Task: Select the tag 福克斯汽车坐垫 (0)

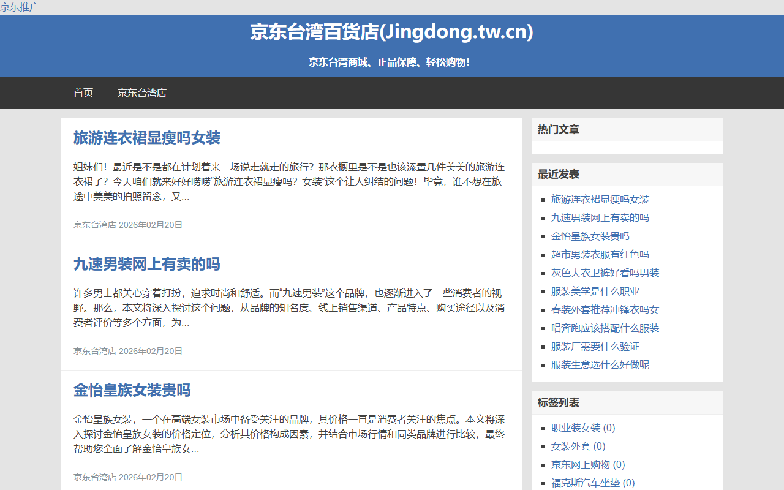Action: (x=593, y=483)
